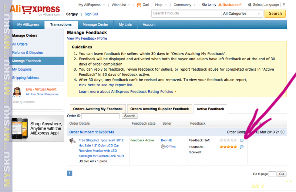Viewport: 296px width, 192px height.
Task: Click the globe icon beside Select Language
Action: point(249,5)
